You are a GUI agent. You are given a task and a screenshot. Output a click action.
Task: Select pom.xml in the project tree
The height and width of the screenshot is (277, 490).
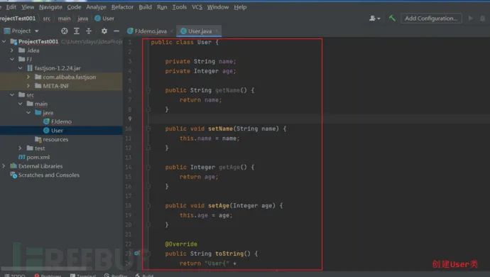click(x=34, y=157)
